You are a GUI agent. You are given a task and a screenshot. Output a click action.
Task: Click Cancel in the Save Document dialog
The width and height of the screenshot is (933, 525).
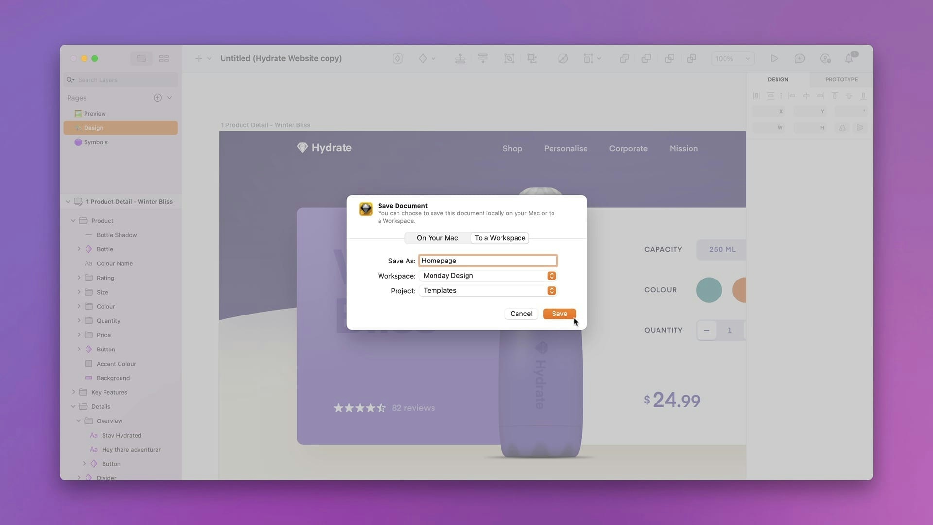(x=521, y=314)
